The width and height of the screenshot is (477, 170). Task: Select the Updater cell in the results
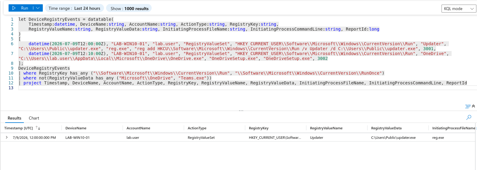pos(316,138)
